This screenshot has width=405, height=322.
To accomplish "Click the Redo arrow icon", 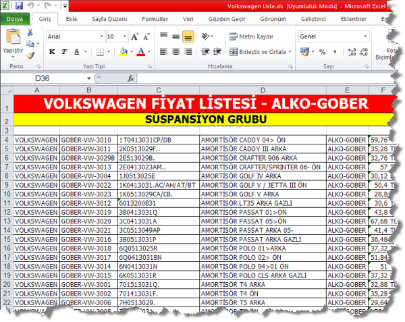I will (47, 5).
